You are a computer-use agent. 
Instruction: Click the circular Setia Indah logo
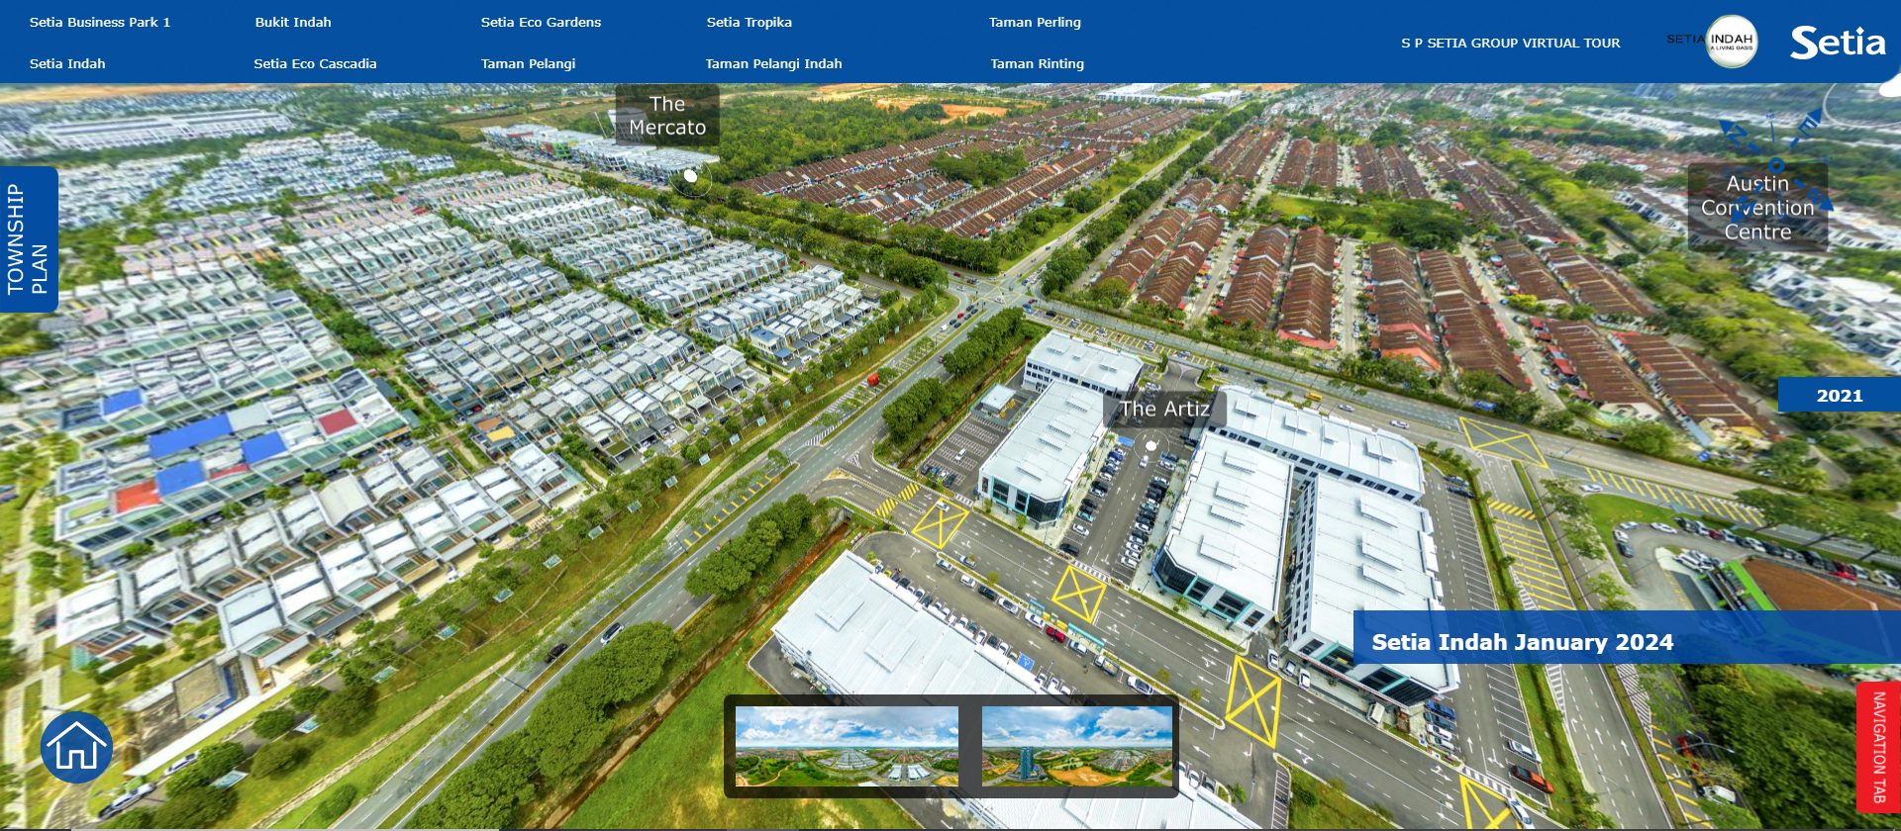(x=1732, y=42)
